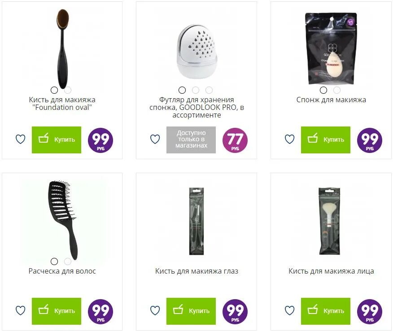Switch to second image dot of storage case

click(x=196, y=90)
